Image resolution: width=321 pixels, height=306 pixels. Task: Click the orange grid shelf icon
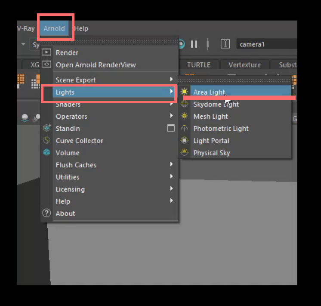(21, 79)
